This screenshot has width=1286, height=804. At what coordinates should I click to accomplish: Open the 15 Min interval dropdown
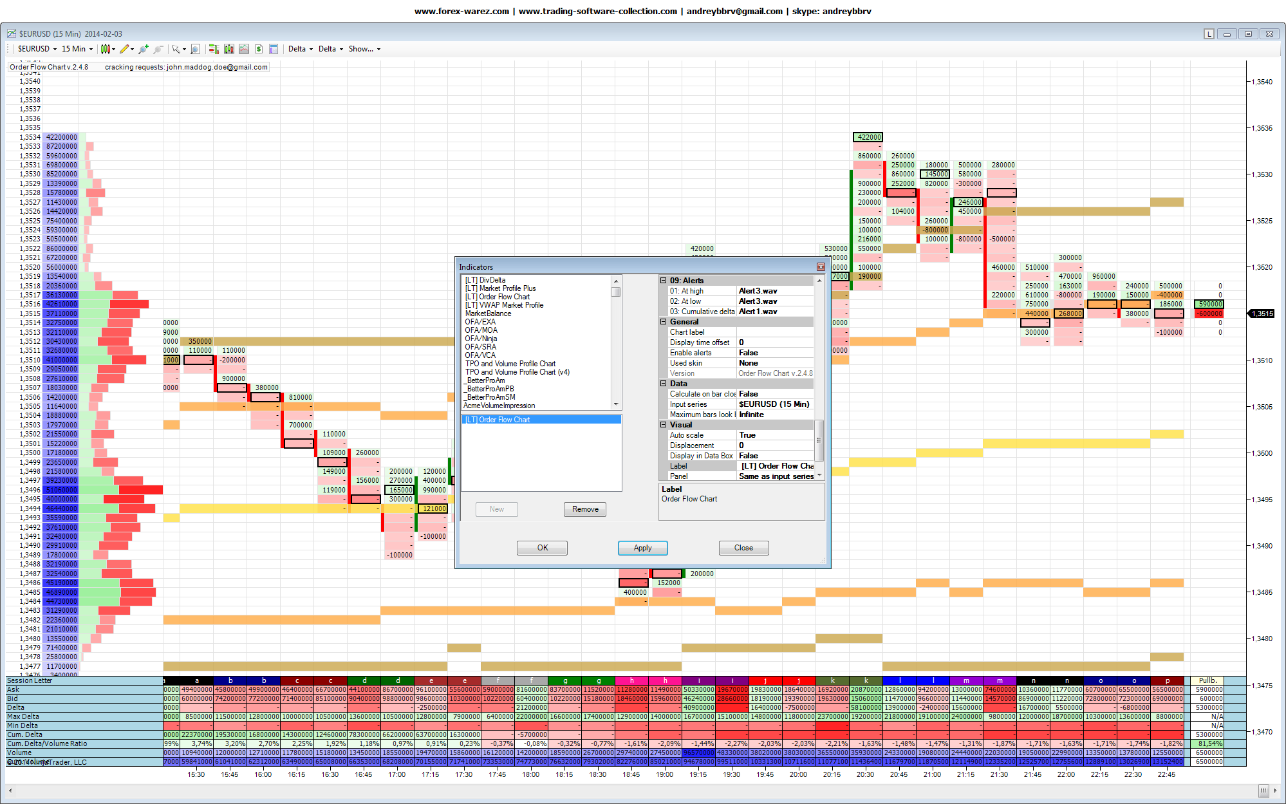point(77,49)
